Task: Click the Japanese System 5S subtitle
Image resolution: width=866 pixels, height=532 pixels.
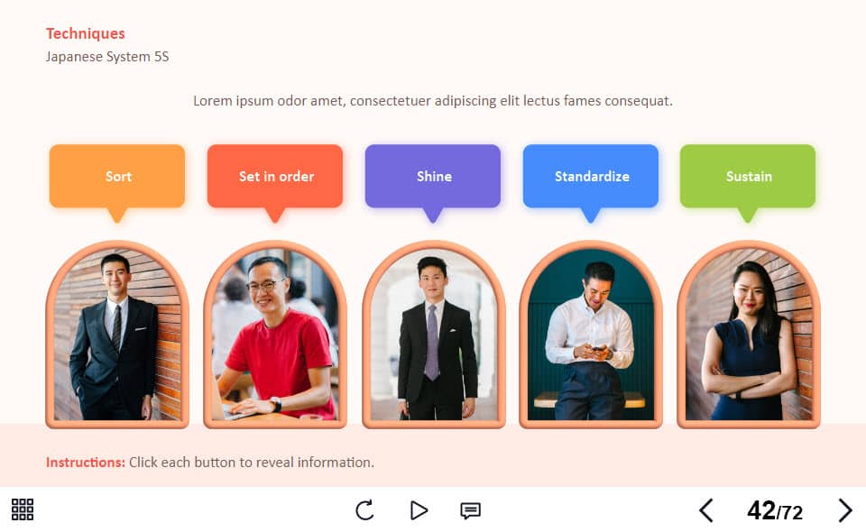Action: [x=107, y=57]
